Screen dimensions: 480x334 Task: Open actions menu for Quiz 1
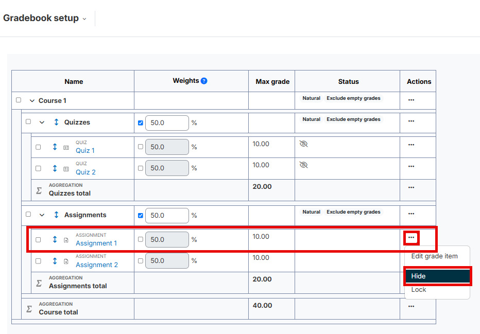point(411,145)
